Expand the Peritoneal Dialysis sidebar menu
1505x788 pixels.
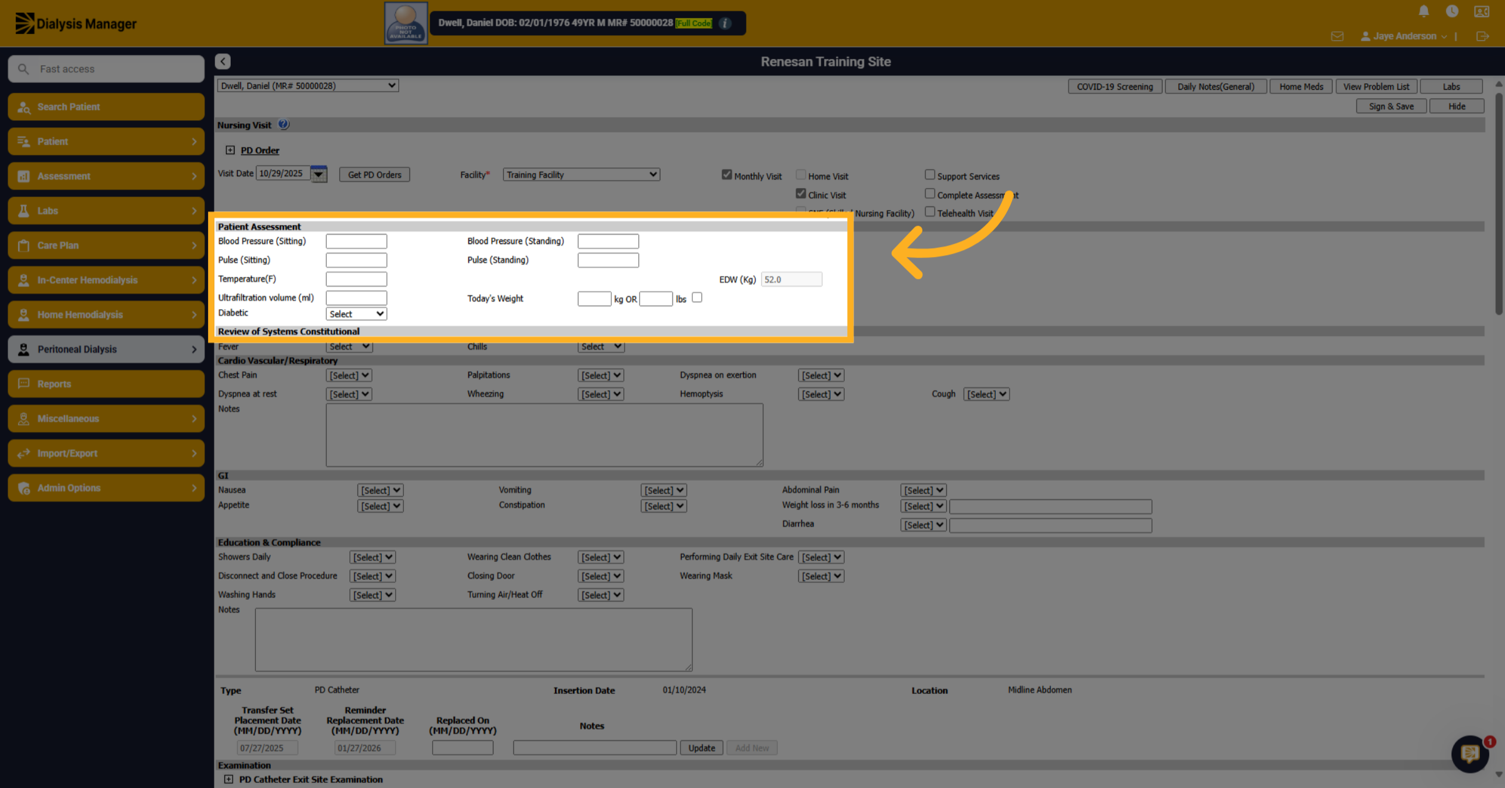pos(106,349)
